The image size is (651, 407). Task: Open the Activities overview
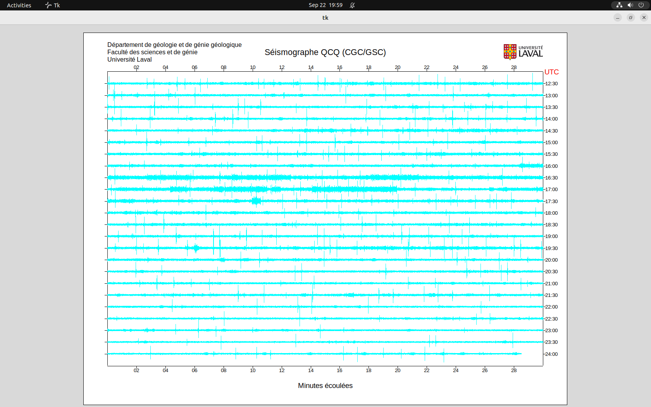click(x=19, y=5)
